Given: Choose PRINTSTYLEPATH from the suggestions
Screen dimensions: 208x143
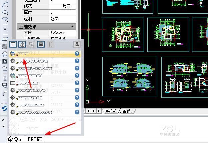Looking at the screenshot, I should coord(45,90).
